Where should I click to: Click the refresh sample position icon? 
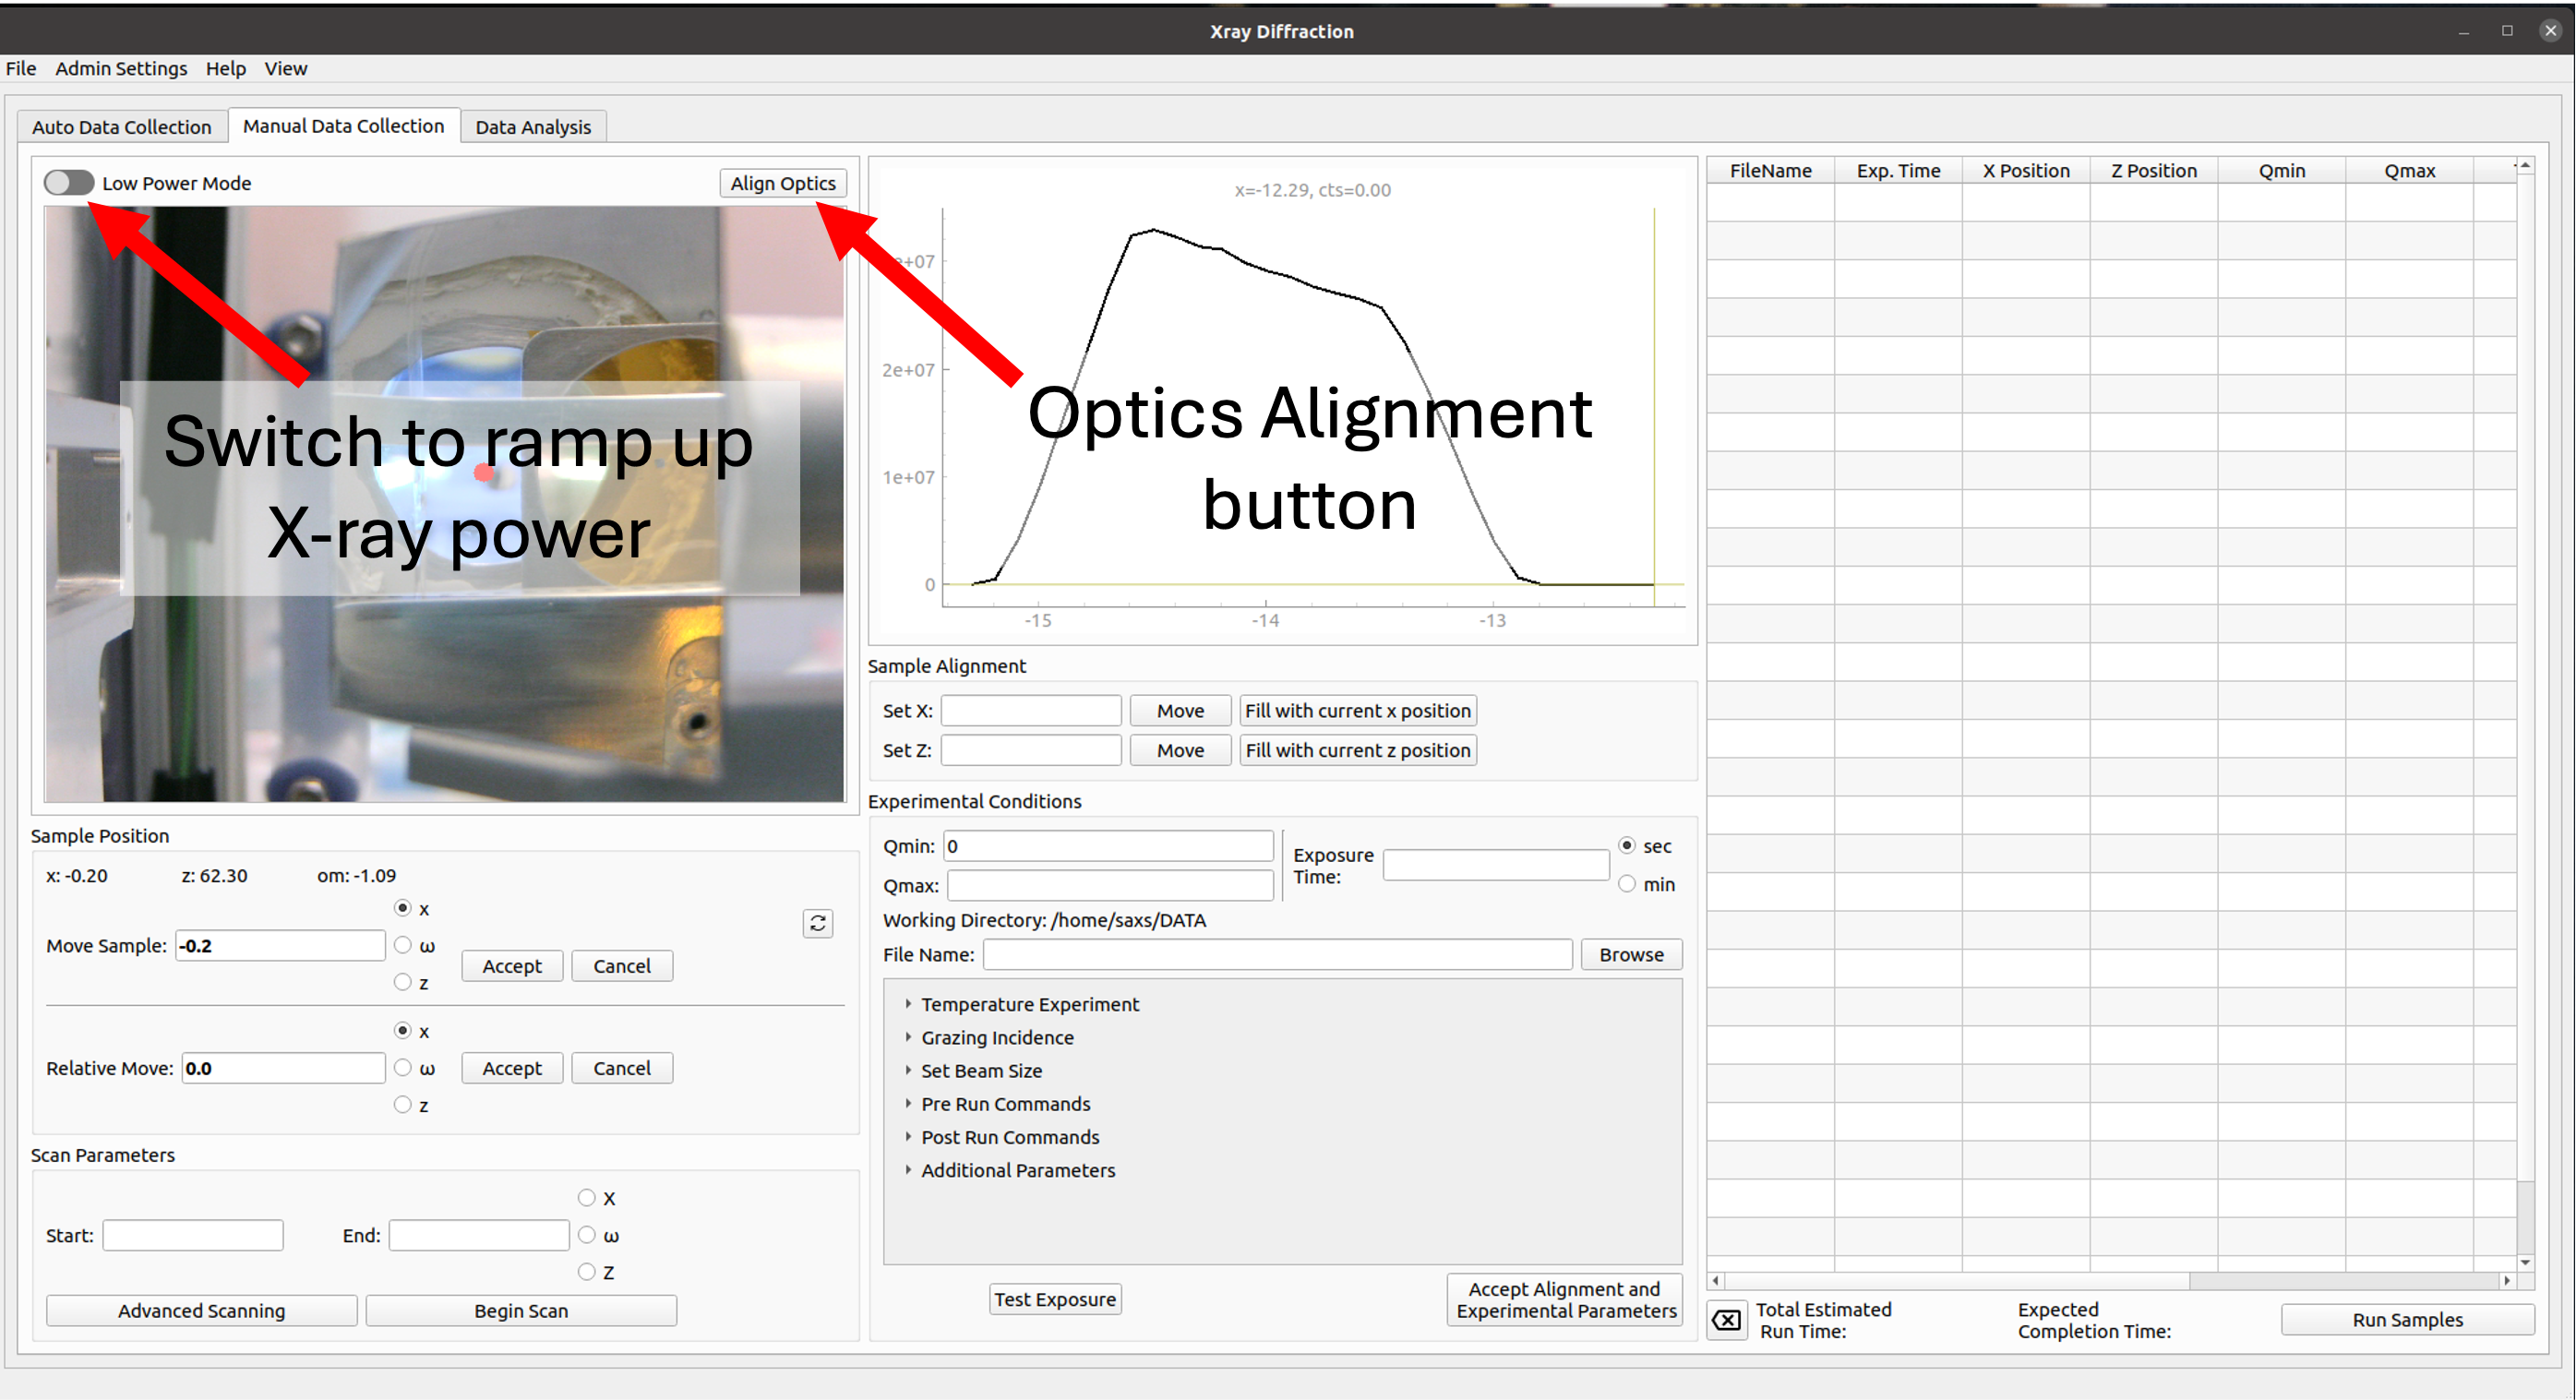pyautogui.click(x=817, y=923)
